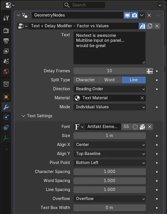
Task: Click the Character Spacing value field
Action: tap(109, 172)
